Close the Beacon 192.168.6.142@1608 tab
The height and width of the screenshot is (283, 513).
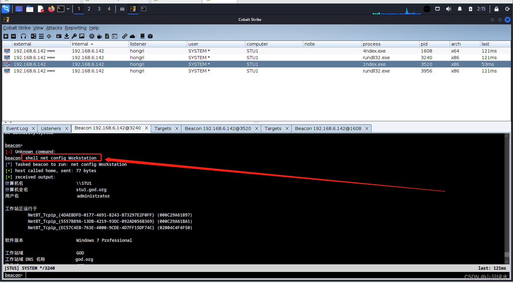pos(367,129)
